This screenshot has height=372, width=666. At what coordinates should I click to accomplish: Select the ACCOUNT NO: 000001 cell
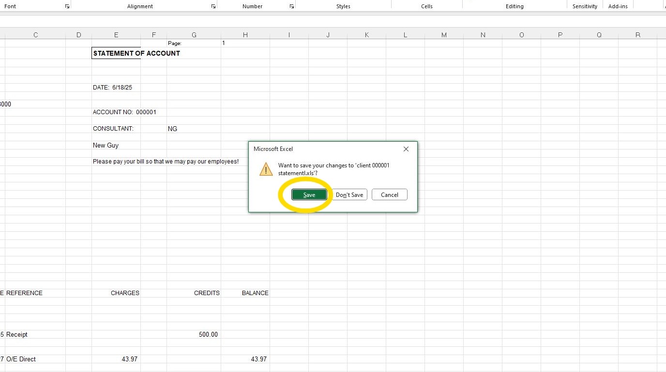point(116,112)
